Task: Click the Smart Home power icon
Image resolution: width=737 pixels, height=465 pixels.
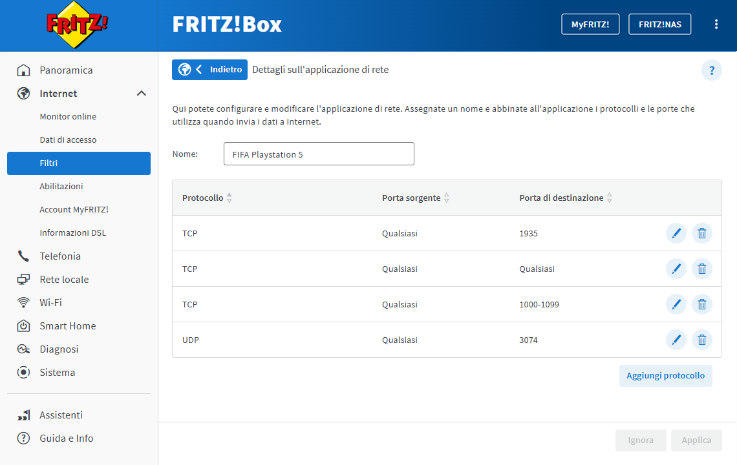Action: tap(23, 326)
